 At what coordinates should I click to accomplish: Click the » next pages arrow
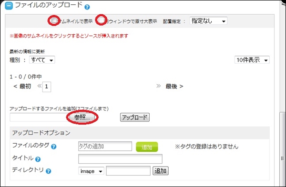pyautogui.click(x=159, y=86)
